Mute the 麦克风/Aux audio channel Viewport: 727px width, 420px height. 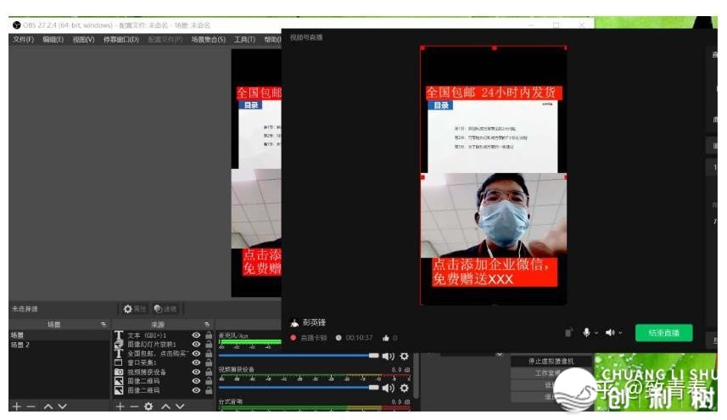pyautogui.click(x=388, y=356)
